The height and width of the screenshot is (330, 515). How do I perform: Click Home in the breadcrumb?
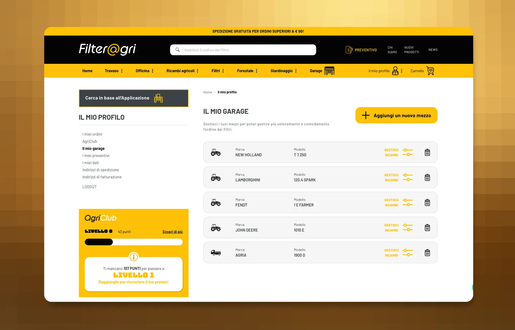tap(207, 92)
